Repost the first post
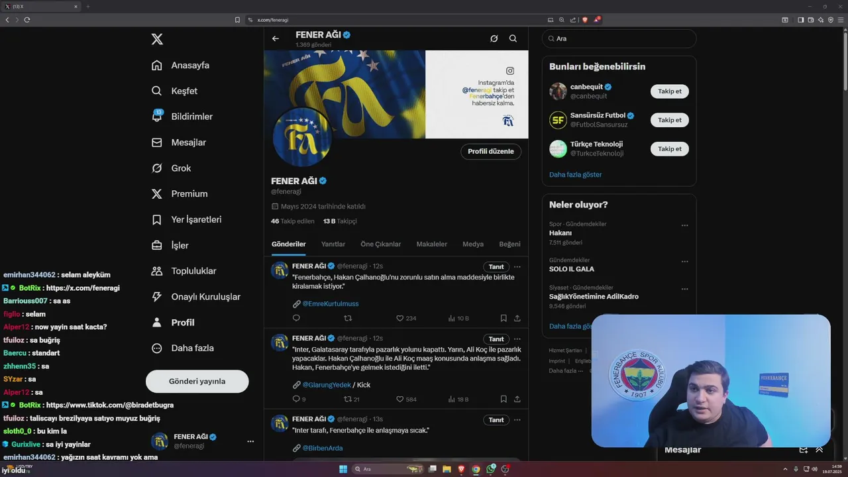 [348, 318]
